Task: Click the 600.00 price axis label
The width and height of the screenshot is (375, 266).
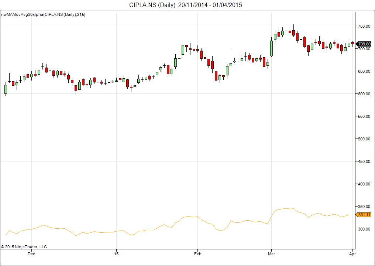Action: click(x=364, y=94)
